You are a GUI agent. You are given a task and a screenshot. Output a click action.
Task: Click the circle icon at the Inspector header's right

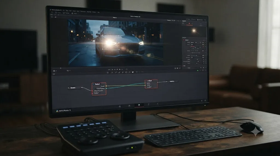pyautogui.click(x=204, y=40)
